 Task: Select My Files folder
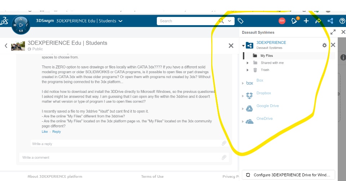(x=267, y=56)
